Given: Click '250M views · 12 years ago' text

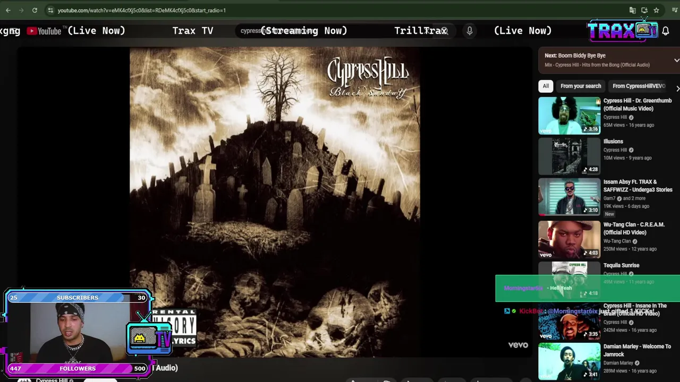Looking at the screenshot, I should [630, 249].
